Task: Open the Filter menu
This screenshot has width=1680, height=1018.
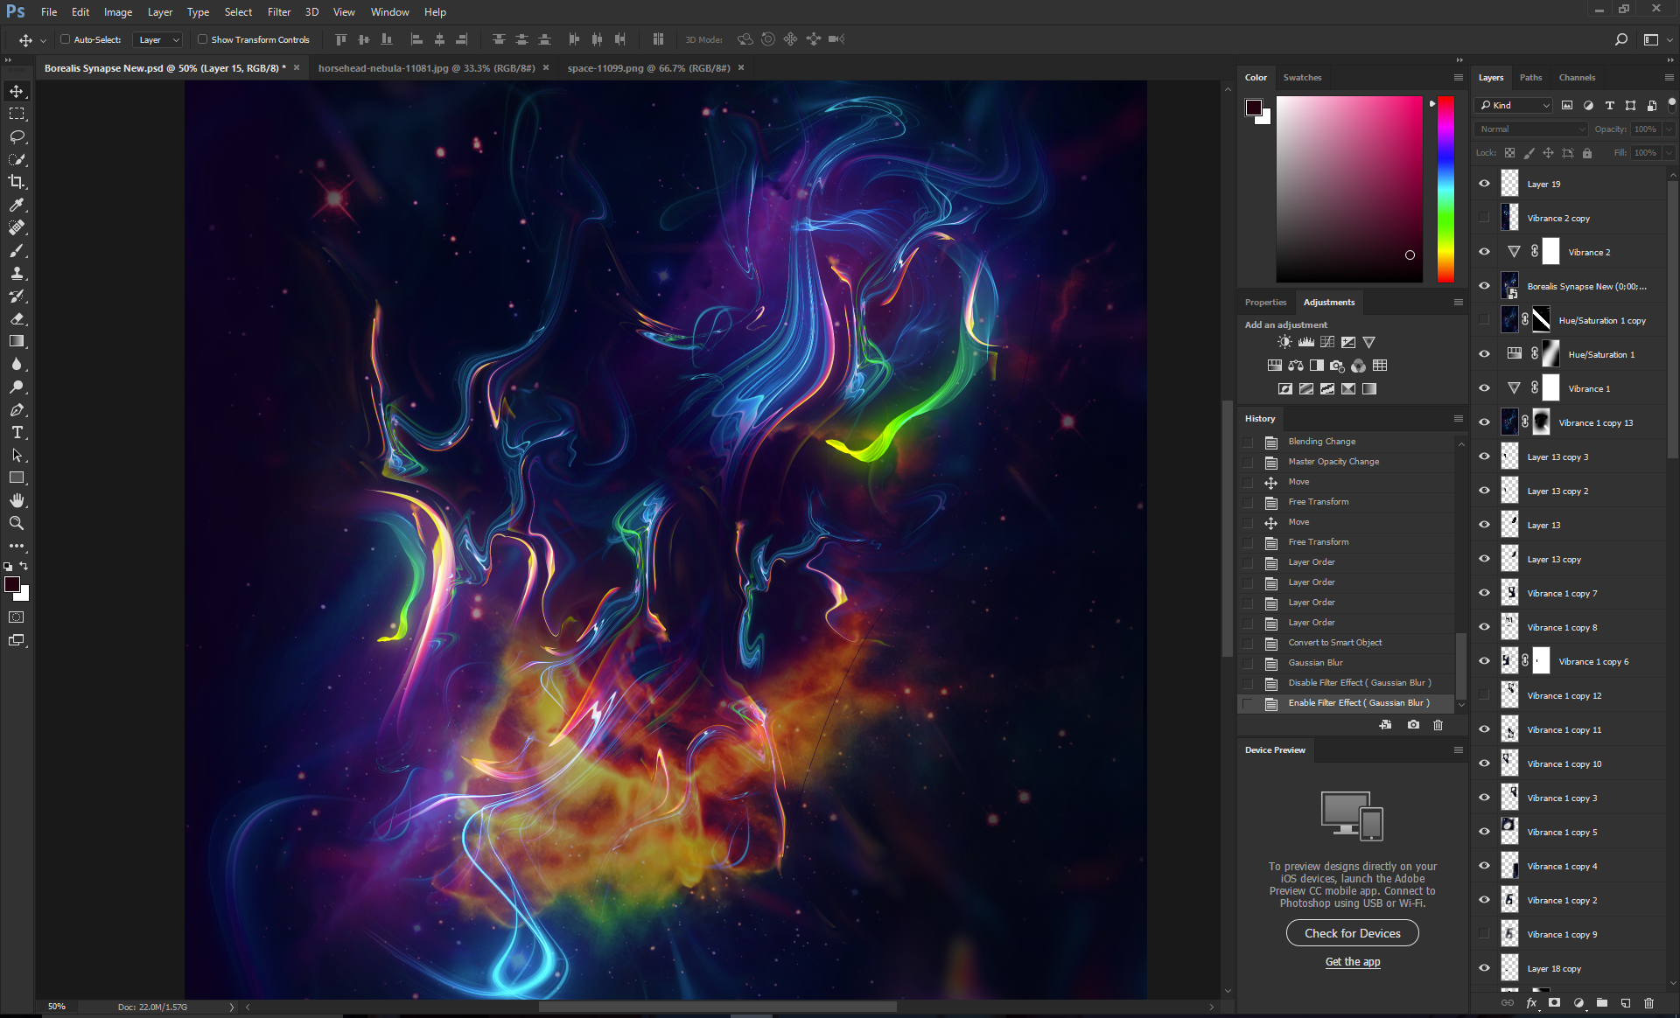Action: tap(278, 12)
